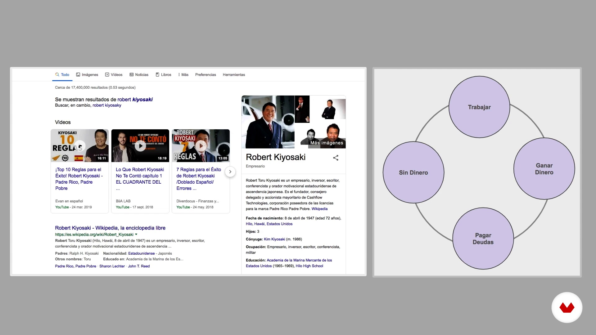This screenshot has width=596, height=335.
Task: Click the search magnifier icon beside Todo
Action: pyautogui.click(x=57, y=74)
